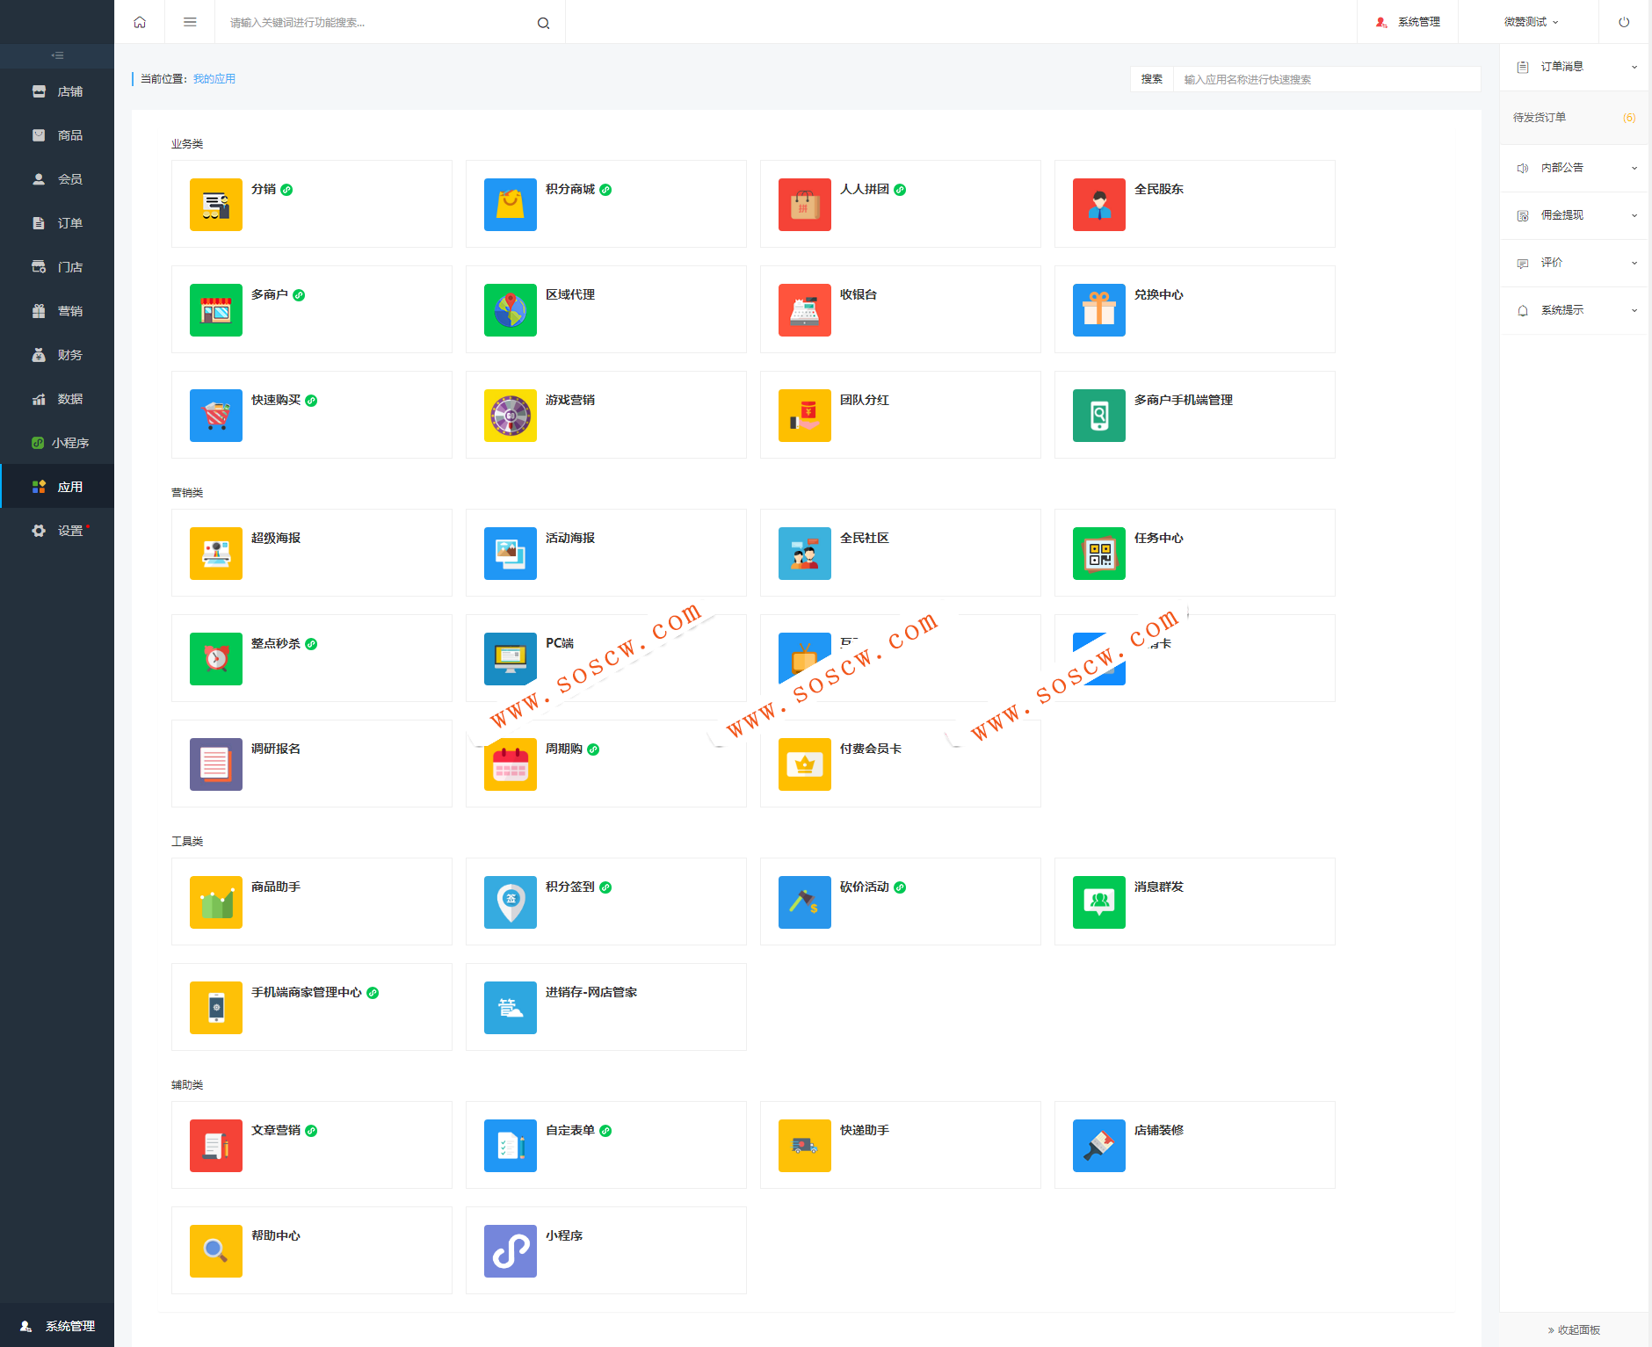This screenshot has height=1347, width=1652.
Task: Go to 数据 in sidebar
Action: click(x=57, y=399)
